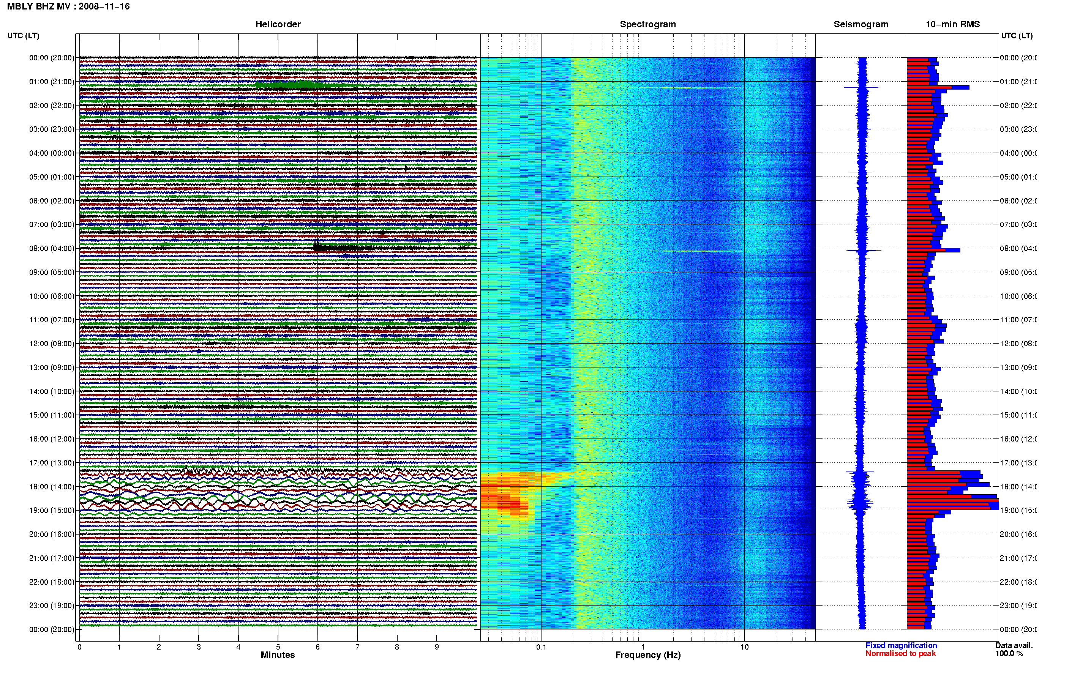The image size is (1080, 675).
Task: Click the '18:00 (14:00)' left time label
Action: pyautogui.click(x=52, y=487)
